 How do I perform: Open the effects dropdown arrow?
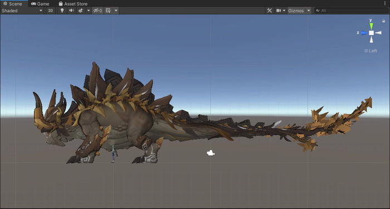(88, 11)
